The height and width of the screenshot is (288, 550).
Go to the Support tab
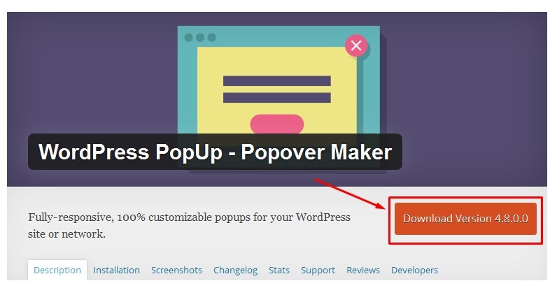(318, 271)
